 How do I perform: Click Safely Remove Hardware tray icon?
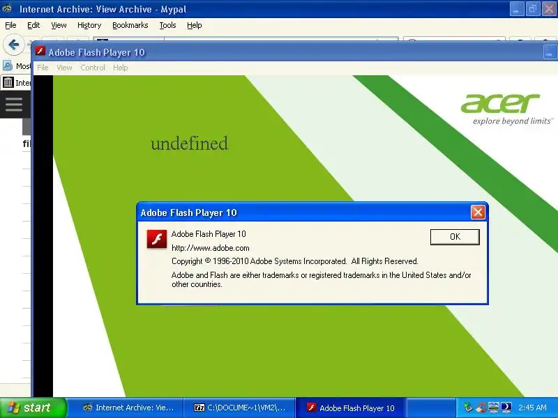(468, 408)
